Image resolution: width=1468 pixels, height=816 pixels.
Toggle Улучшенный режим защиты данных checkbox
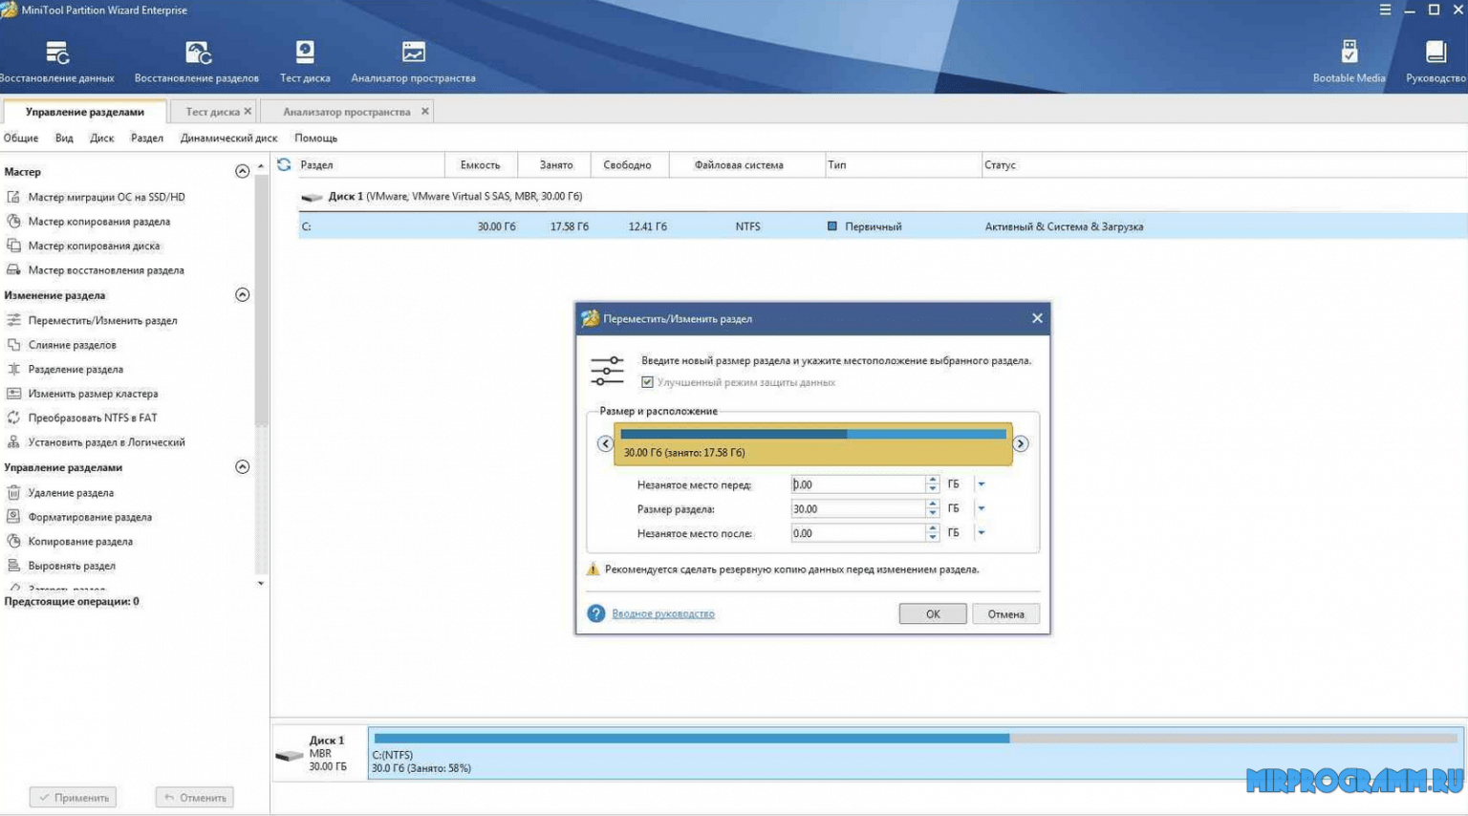point(647,382)
